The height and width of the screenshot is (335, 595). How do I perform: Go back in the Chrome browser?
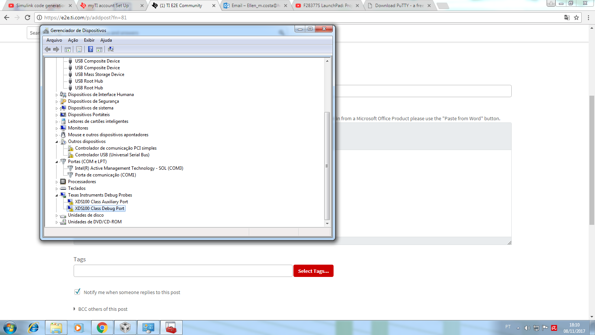click(7, 17)
